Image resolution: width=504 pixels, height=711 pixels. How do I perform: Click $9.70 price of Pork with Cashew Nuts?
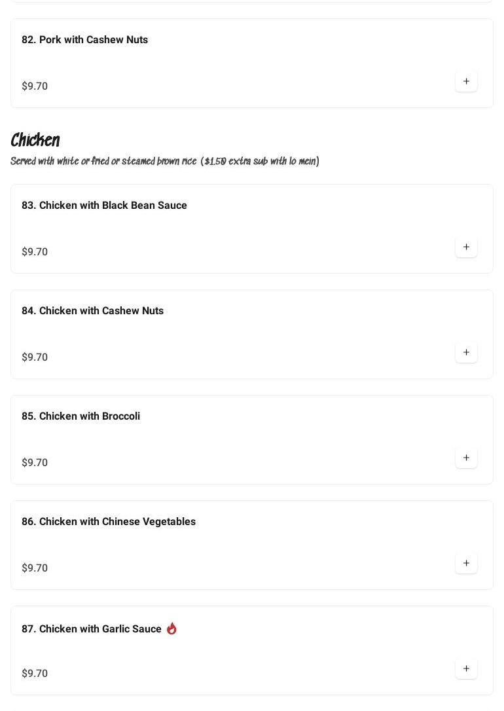pyautogui.click(x=35, y=86)
